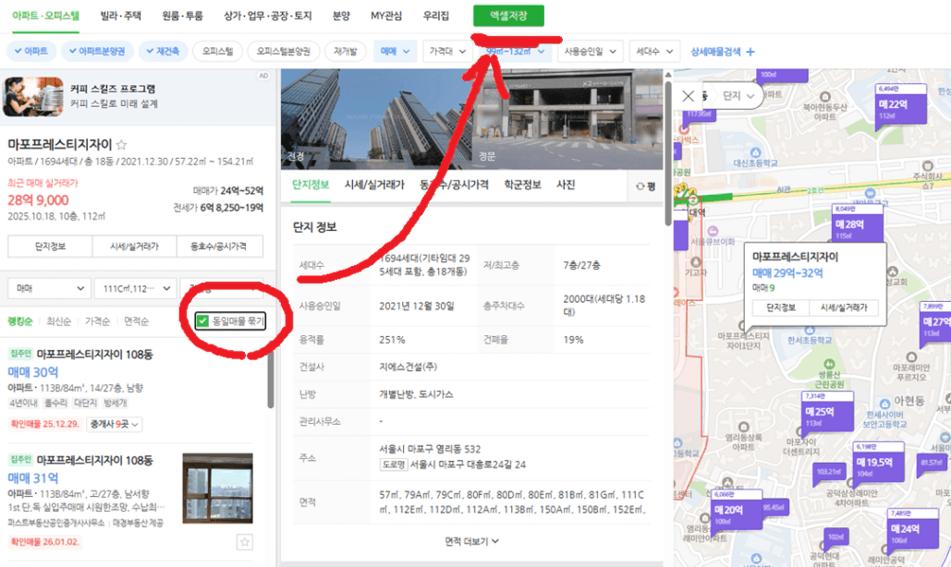Click the 매 19.5억 map marker
Viewport: 951px width, 567px height.
878,464
